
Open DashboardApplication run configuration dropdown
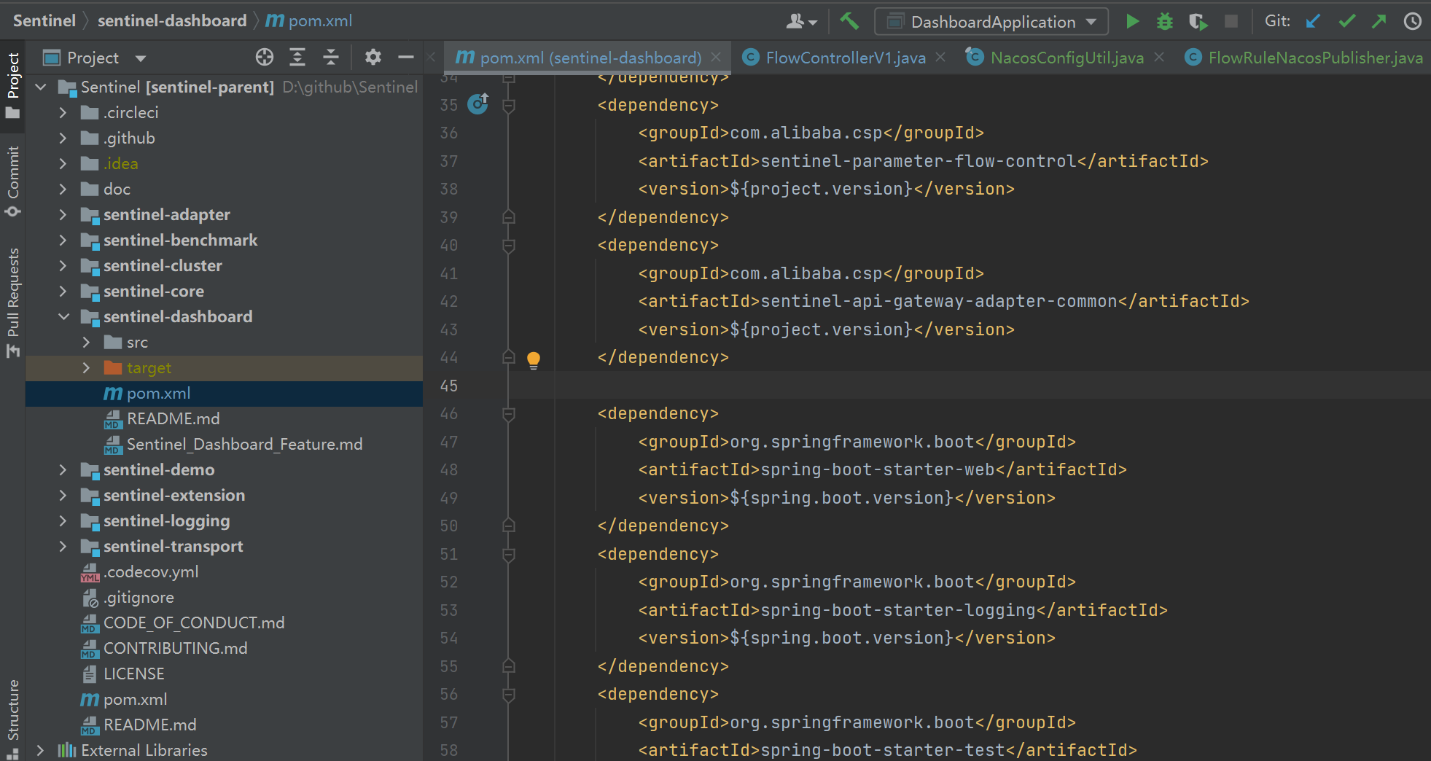point(991,22)
